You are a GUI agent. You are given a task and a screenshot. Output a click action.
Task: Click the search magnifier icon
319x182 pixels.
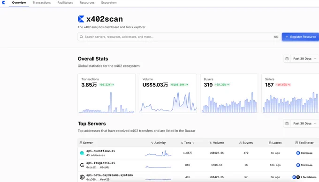[x=81, y=36]
